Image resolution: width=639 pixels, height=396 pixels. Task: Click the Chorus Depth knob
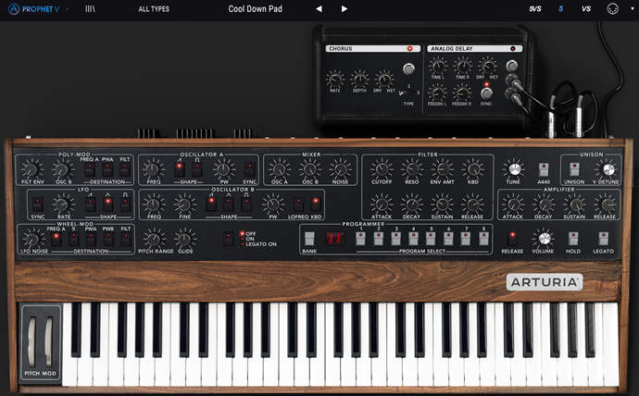(359, 79)
